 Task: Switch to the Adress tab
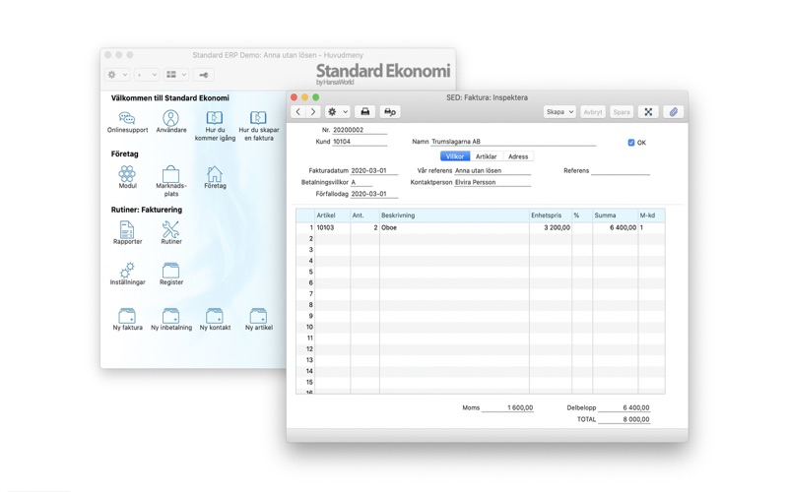[x=518, y=156]
